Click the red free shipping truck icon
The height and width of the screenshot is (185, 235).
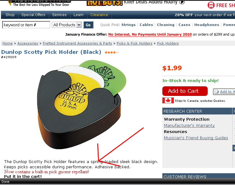click(x=211, y=5)
